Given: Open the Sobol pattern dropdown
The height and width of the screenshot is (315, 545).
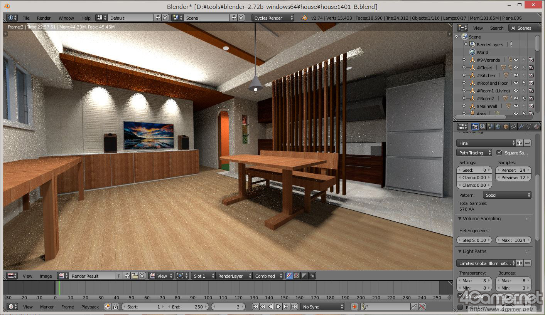Looking at the screenshot, I should 507,195.
